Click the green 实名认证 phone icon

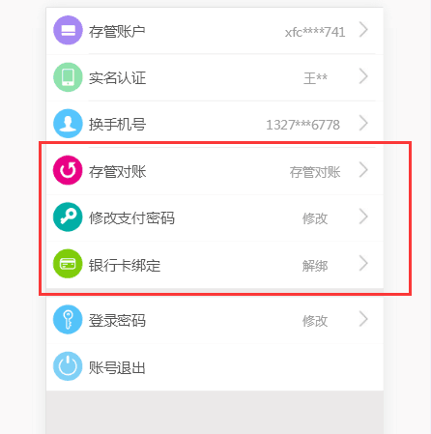68,77
